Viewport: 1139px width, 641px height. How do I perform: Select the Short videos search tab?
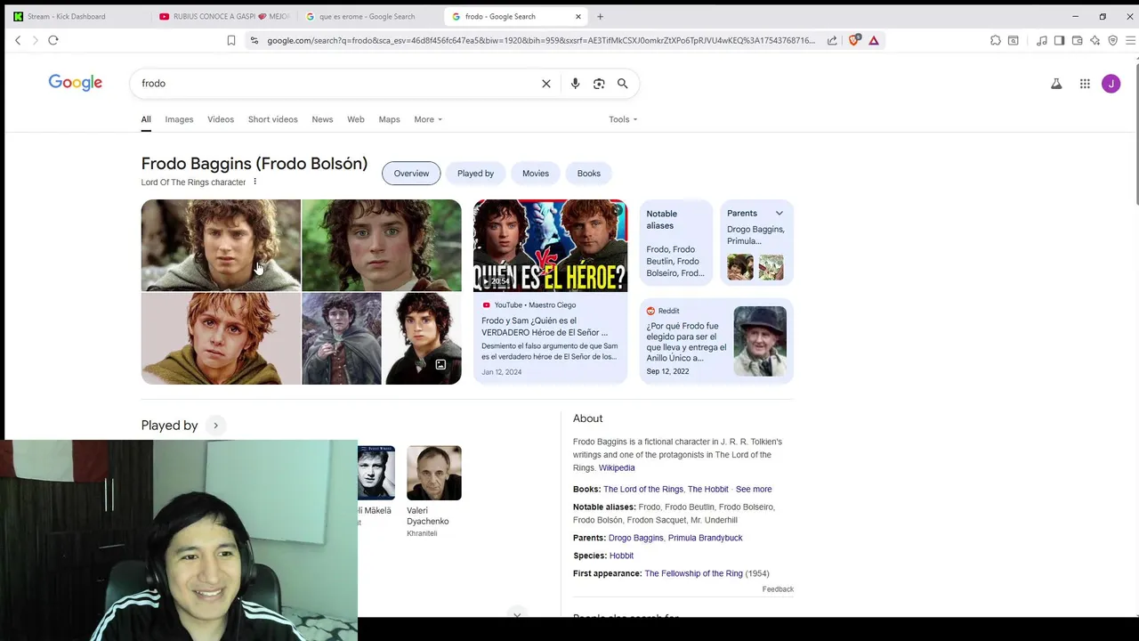tap(273, 119)
